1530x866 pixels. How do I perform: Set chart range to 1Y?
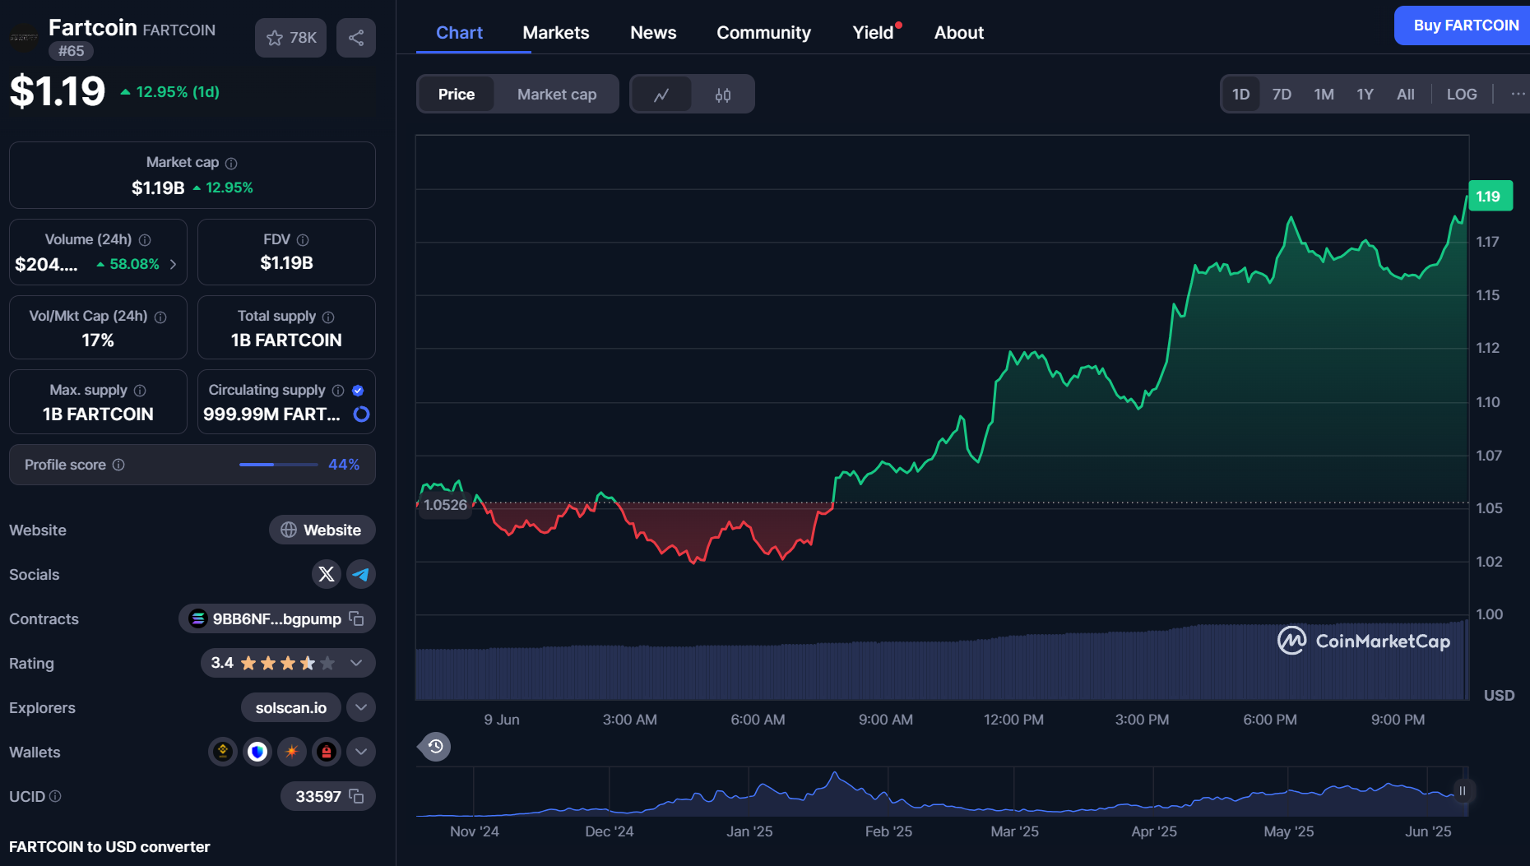pos(1365,95)
